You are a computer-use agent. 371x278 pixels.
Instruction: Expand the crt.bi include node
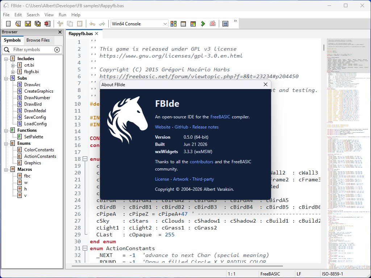click(13, 65)
